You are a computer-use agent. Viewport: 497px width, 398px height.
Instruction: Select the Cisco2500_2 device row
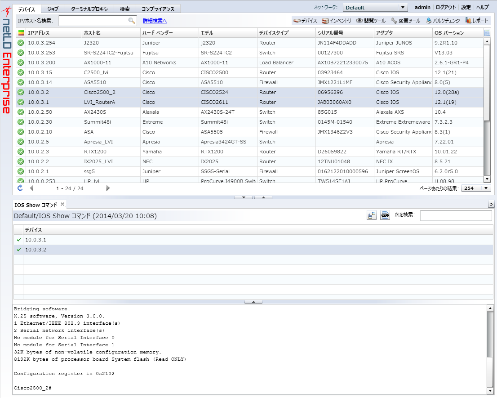pos(250,92)
